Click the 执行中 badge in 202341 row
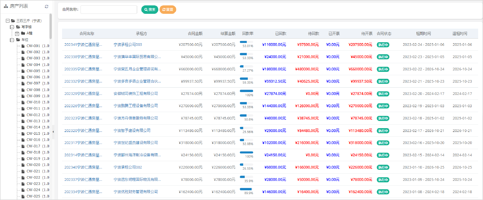Image resolution: width=483 pixels, height=200 pixels. pos(383,45)
